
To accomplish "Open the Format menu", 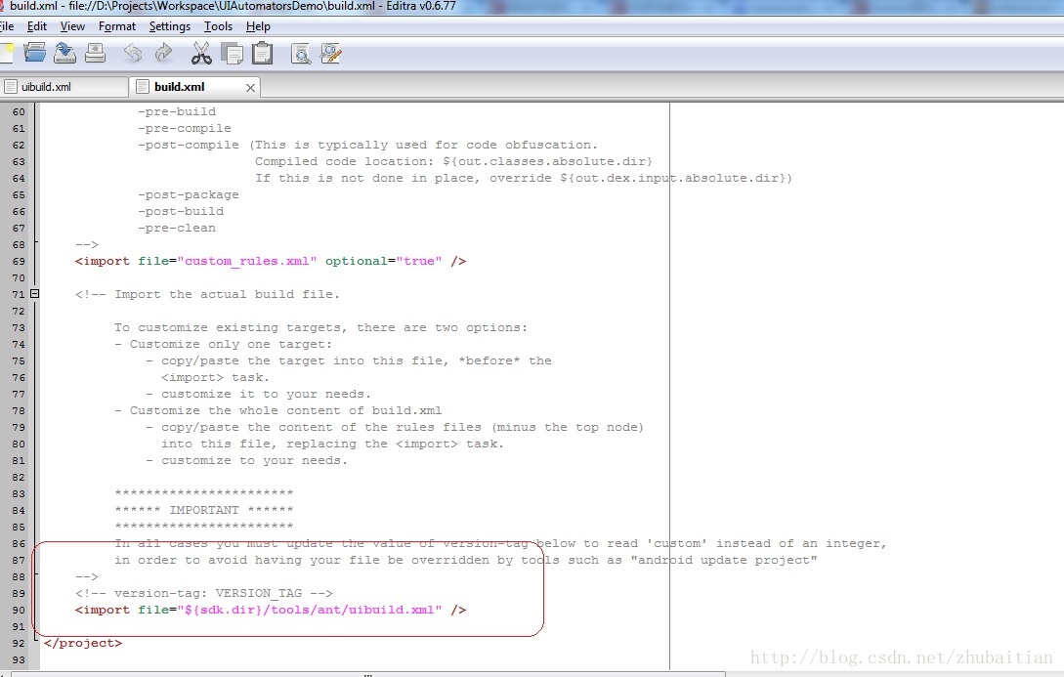I will (x=116, y=26).
